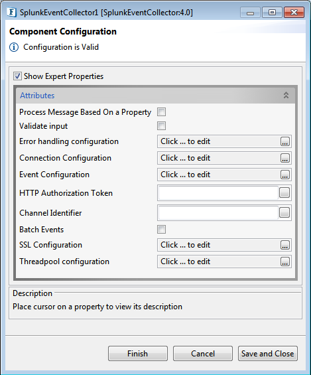Open Event Configuration ellipsis editor
Image resolution: width=311 pixels, height=375 pixels.
(x=284, y=175)
